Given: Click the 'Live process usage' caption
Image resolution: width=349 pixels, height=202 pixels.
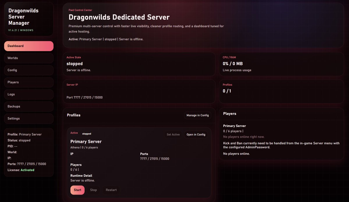Looking at the screenshot, I should 237,70.
